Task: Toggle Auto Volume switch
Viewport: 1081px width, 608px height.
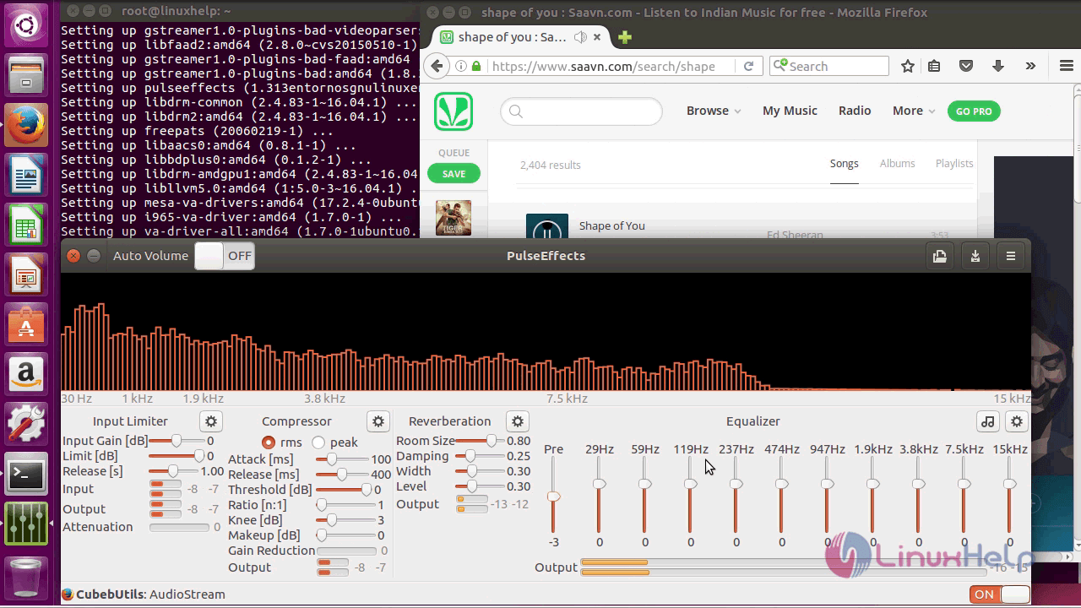Action: point(224,256)
